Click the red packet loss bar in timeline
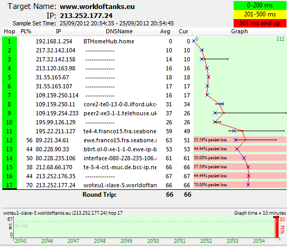 [x=277, y=227]
